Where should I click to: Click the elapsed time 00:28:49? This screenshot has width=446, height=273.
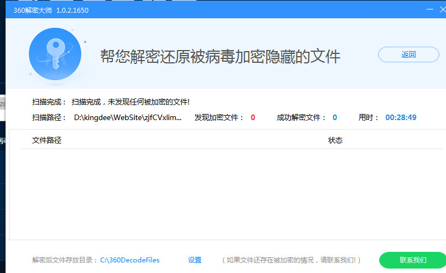coord(401,117)
